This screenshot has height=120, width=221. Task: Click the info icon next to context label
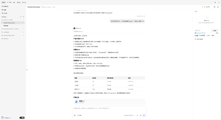pos(200,31)
